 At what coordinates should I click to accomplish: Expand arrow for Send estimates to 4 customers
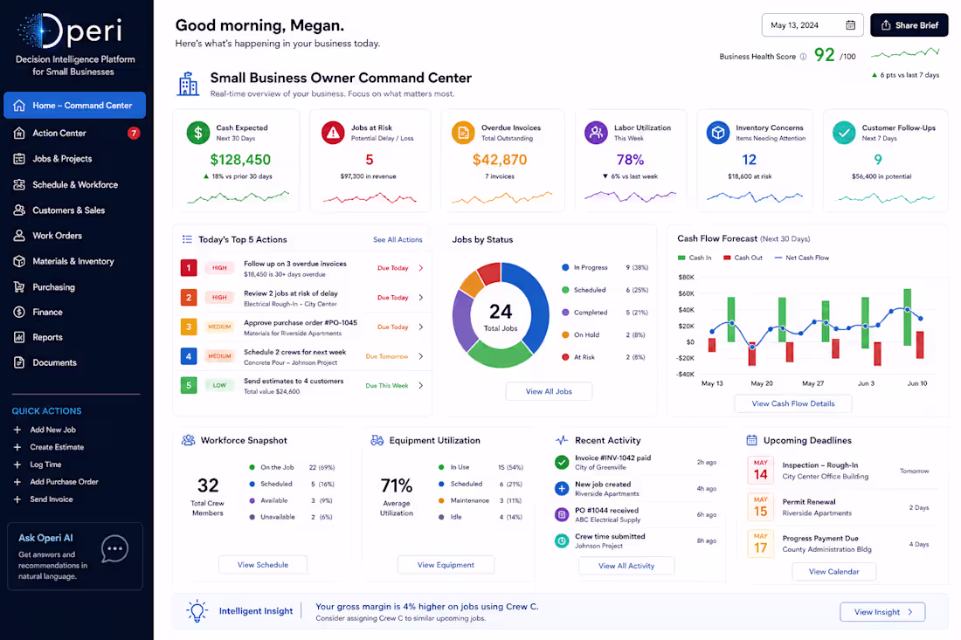click(421, 385)
